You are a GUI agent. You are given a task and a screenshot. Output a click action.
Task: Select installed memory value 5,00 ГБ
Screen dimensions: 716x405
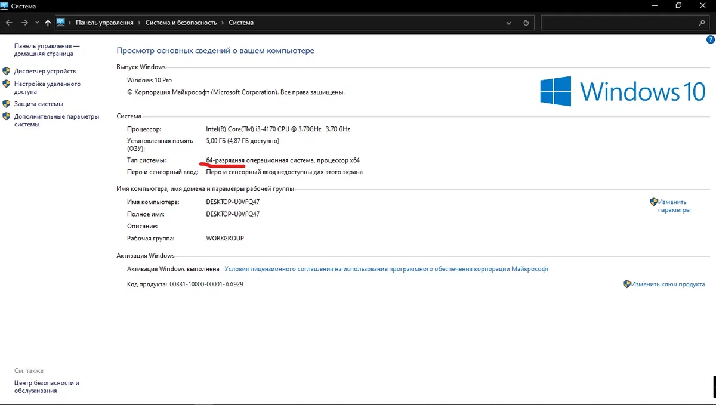coord(242,141)
